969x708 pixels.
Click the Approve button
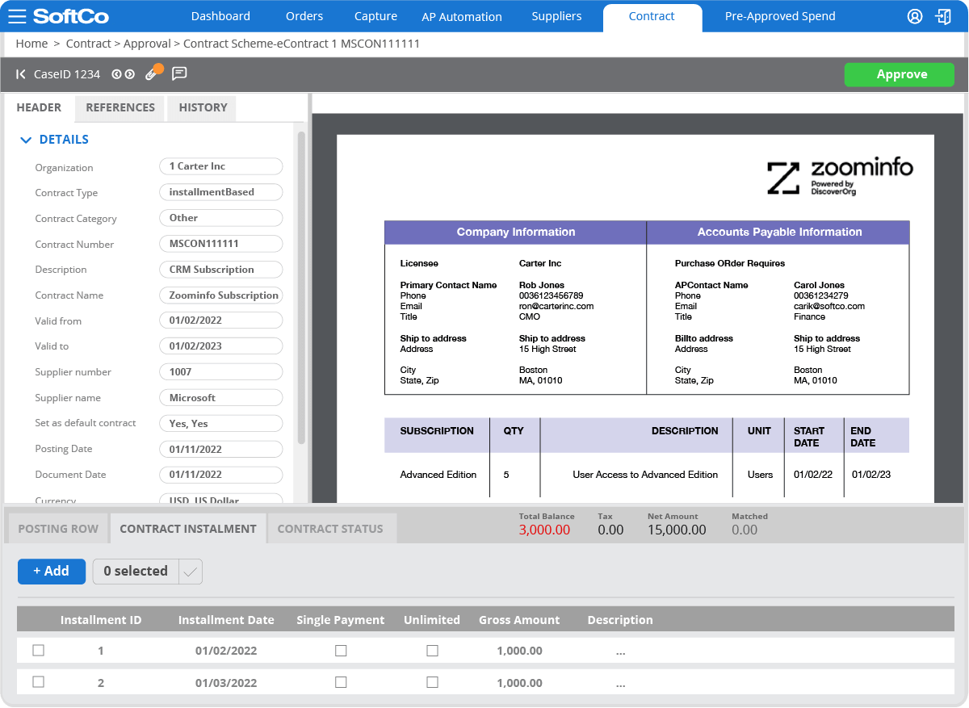pos(899,74)
